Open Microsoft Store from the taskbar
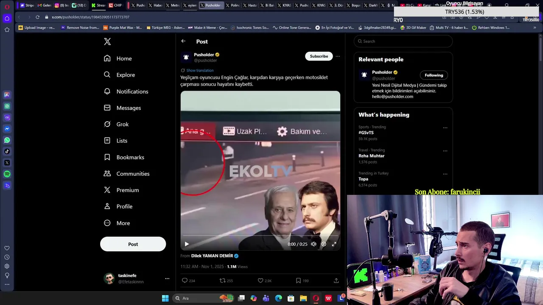Image resolution: width=543 pixels, height=305 pixels. tap(291, 298)
